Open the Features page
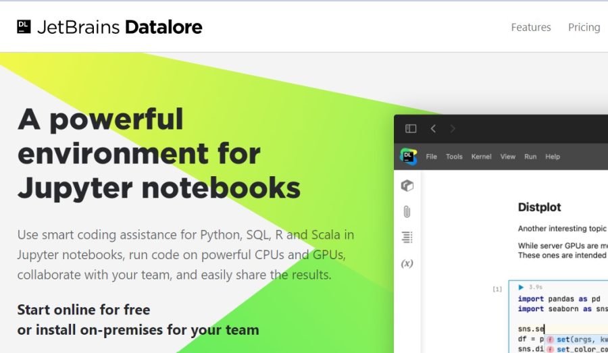This screenshot has height=353, width=608. [x=531, y=27]
